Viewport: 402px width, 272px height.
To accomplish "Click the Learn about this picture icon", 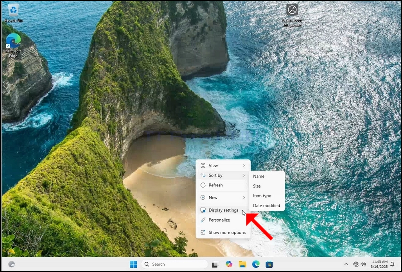I will tap(292, 15).
